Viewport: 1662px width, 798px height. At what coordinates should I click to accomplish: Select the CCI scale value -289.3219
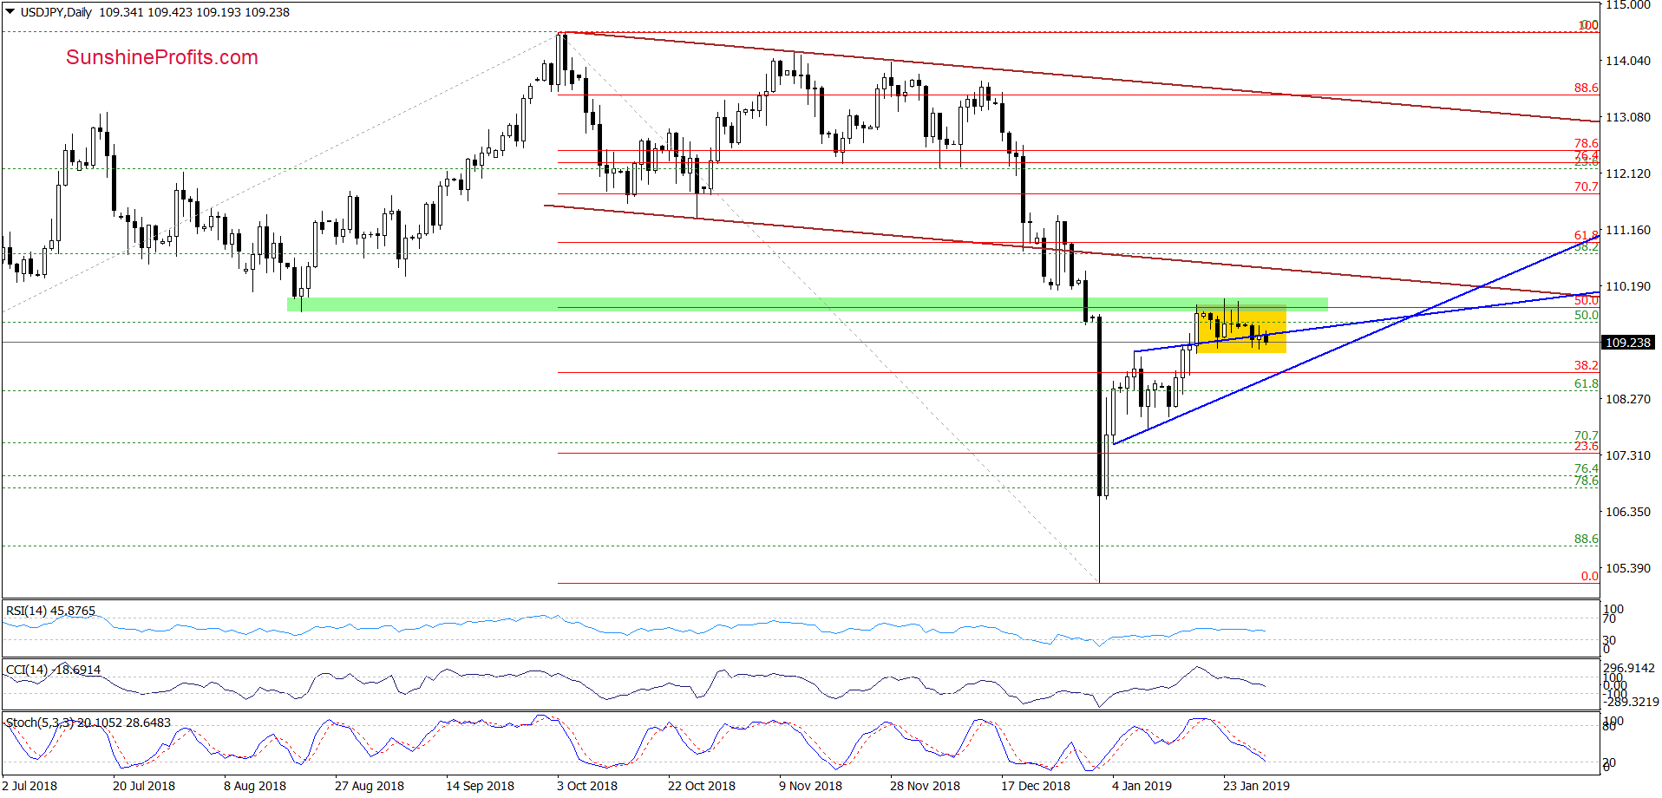click(1631, 702)
